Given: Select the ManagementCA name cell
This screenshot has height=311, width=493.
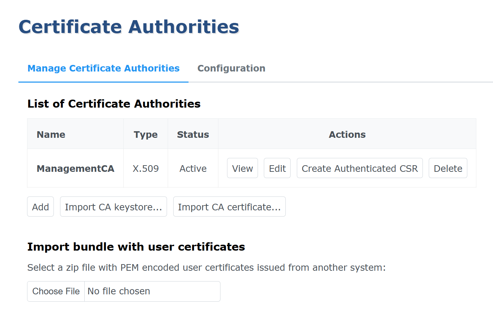Looking at the screenshot, I should pos(75,169).
